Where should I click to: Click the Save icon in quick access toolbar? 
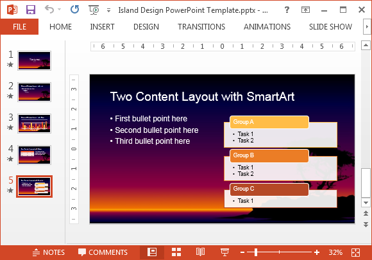pos(31,10)
